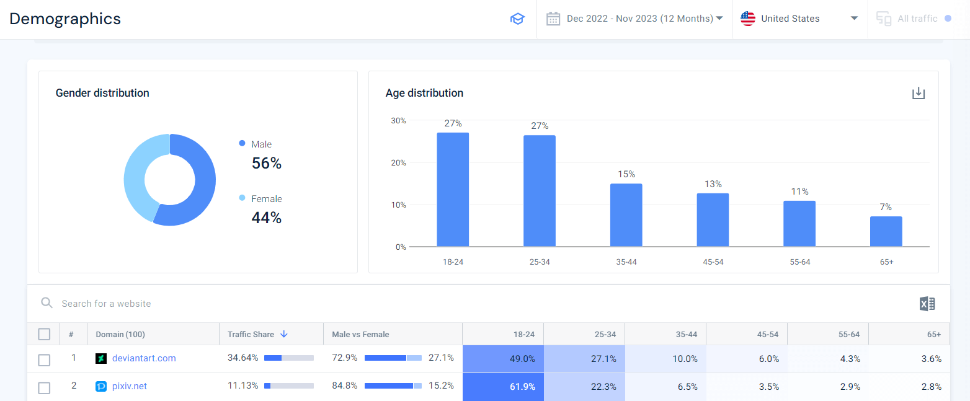Click the United States flag icon
The height and width of the screenshot is (401, 970).
748,19
